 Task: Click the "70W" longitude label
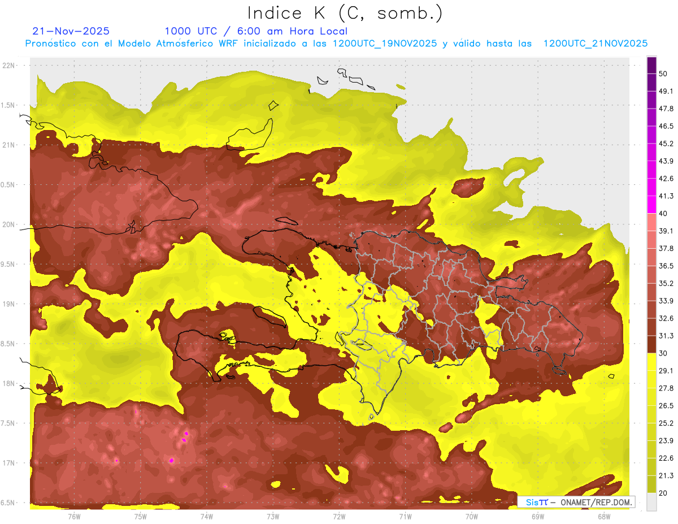[x=472, y=516]
